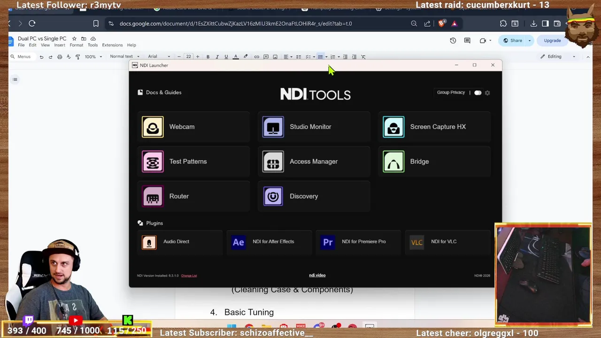
Task: Open the View menu
Action: coord(45,45)
